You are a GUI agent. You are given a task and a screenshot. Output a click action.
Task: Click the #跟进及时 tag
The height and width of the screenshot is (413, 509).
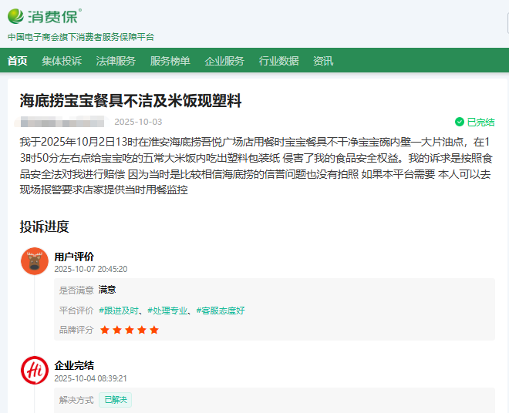point(119,311)
